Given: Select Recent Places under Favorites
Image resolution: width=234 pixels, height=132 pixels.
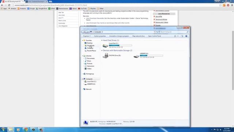Looking at the screenshot, I should pos(91,51).
